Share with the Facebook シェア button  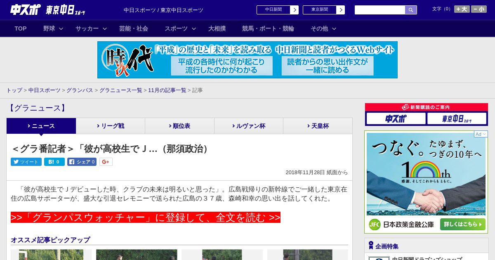coord(82,162)
